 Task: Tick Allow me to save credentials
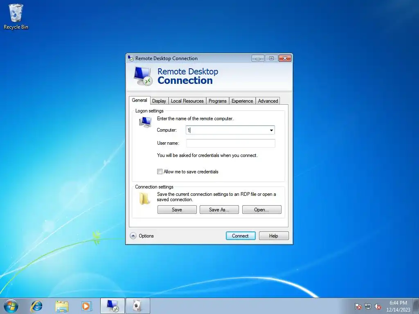point(160,172)
